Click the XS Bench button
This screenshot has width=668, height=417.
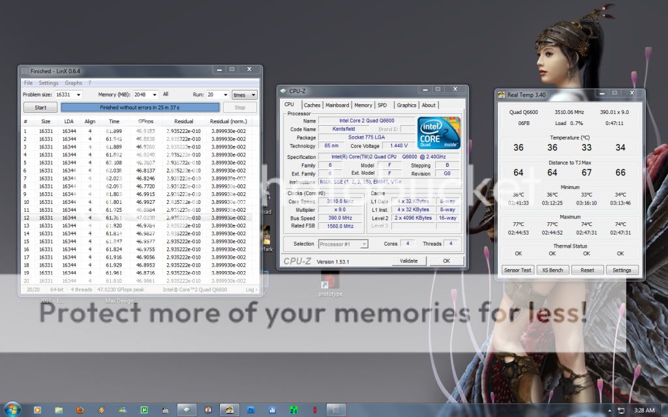[x=552, y=270]
